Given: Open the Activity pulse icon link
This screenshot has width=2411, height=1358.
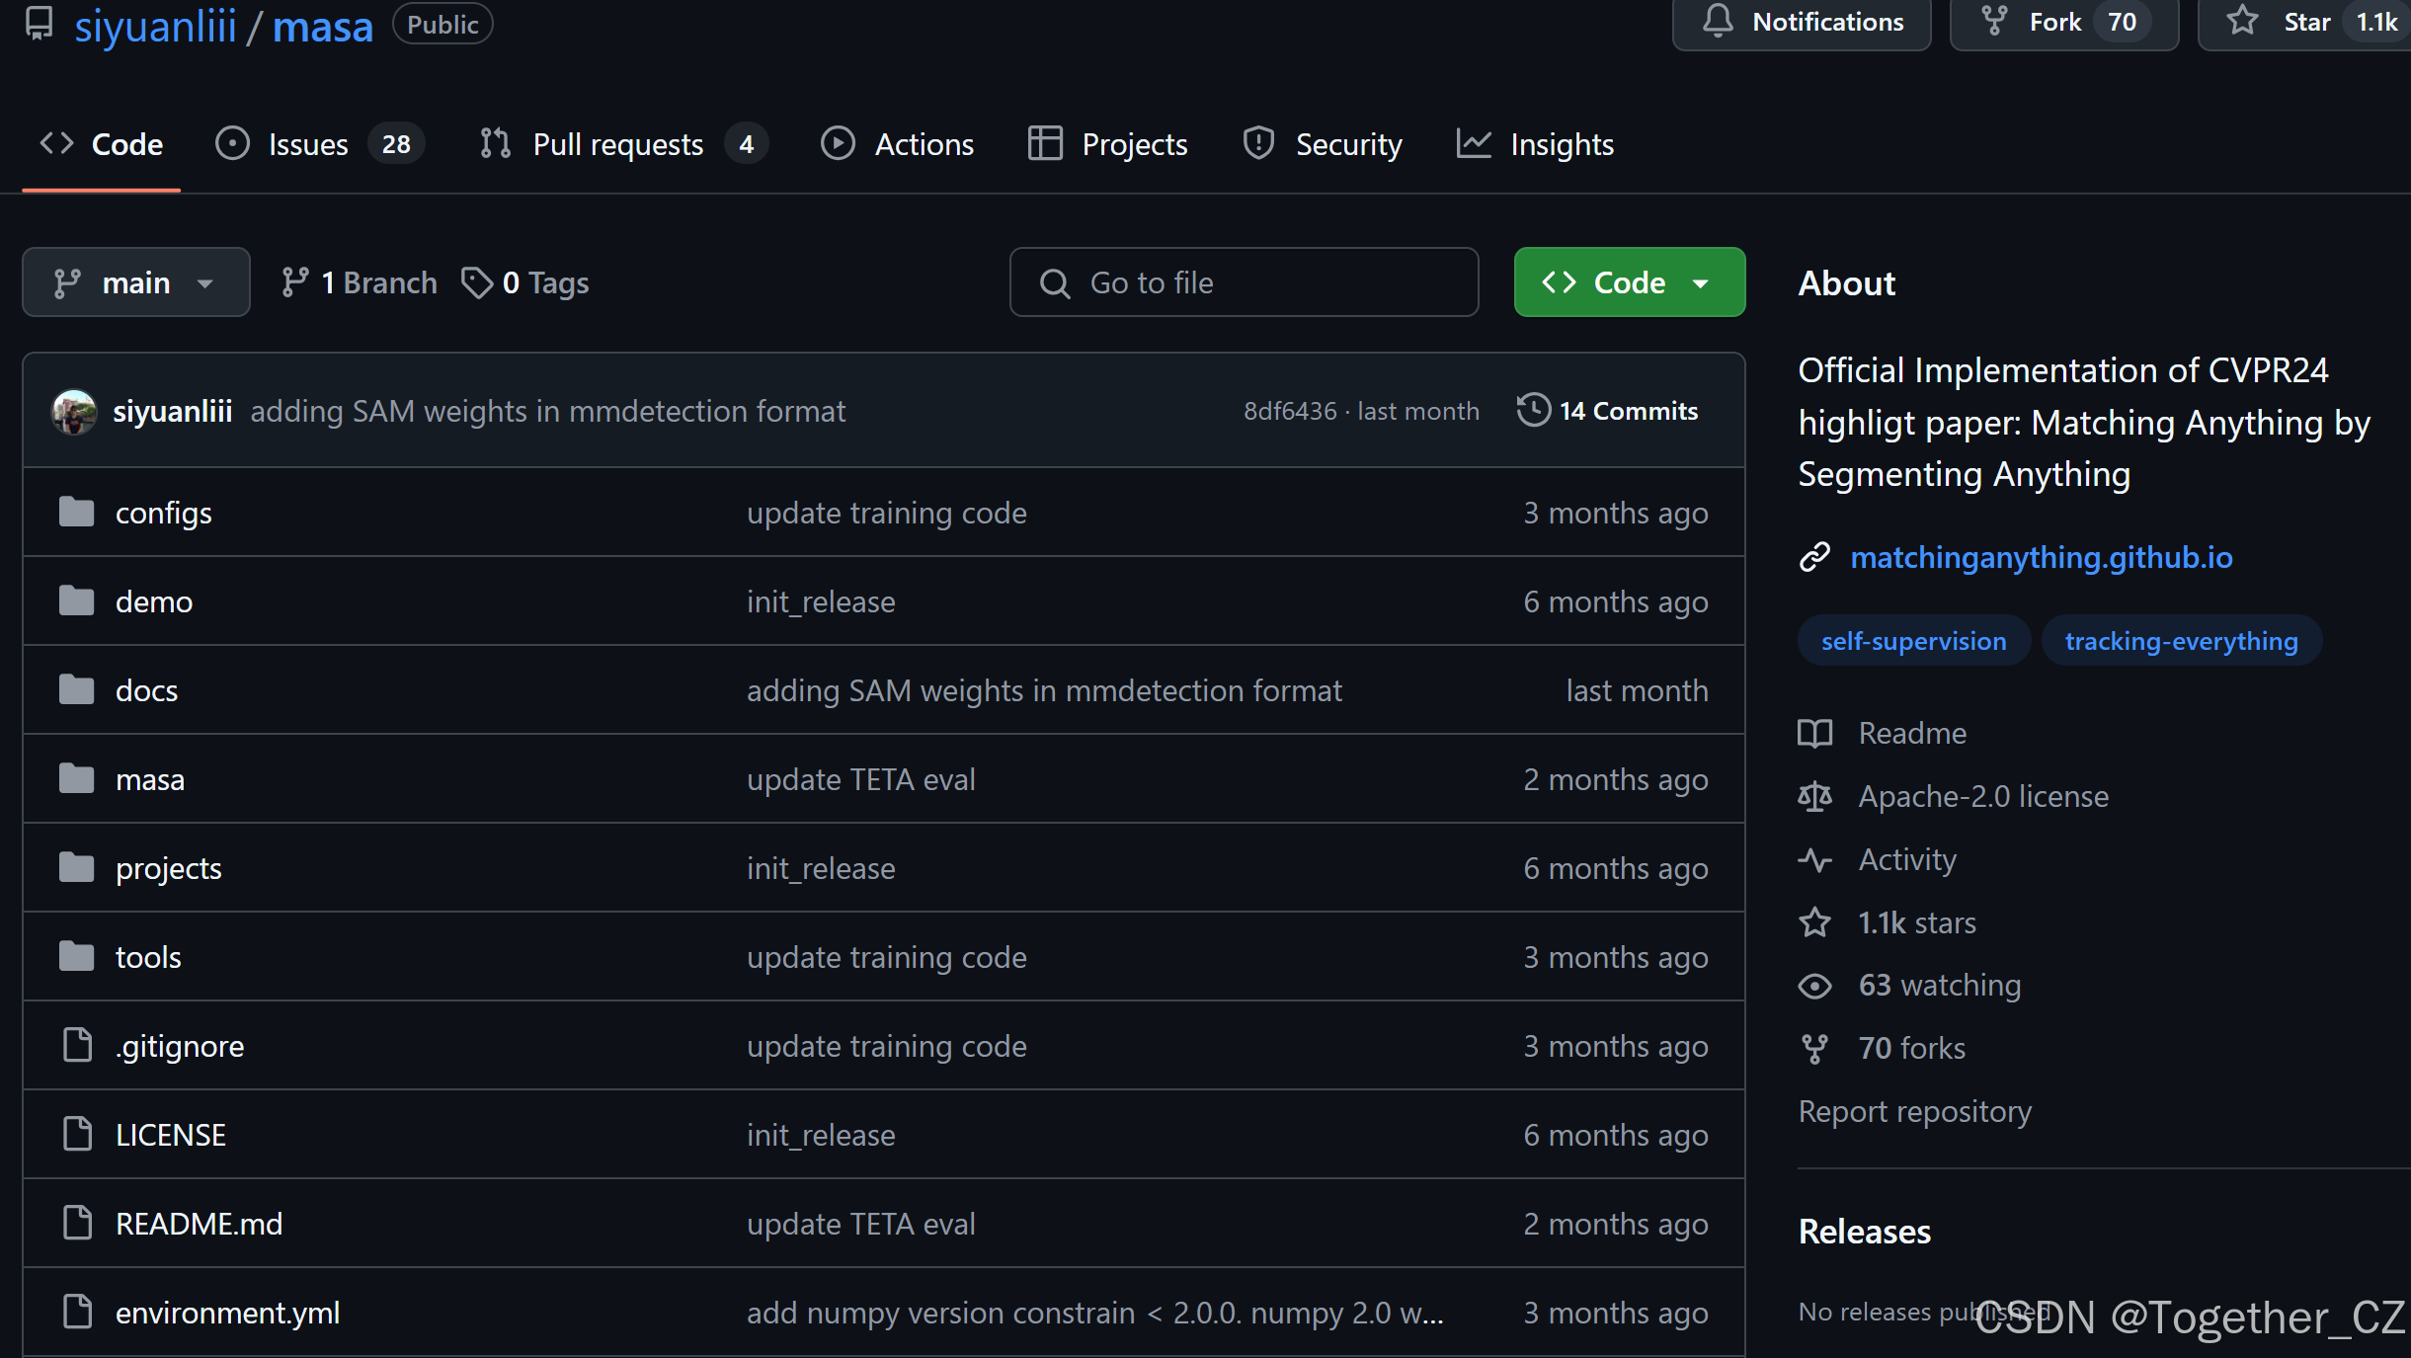Looking at the screenshot, I should point(1814,860).
